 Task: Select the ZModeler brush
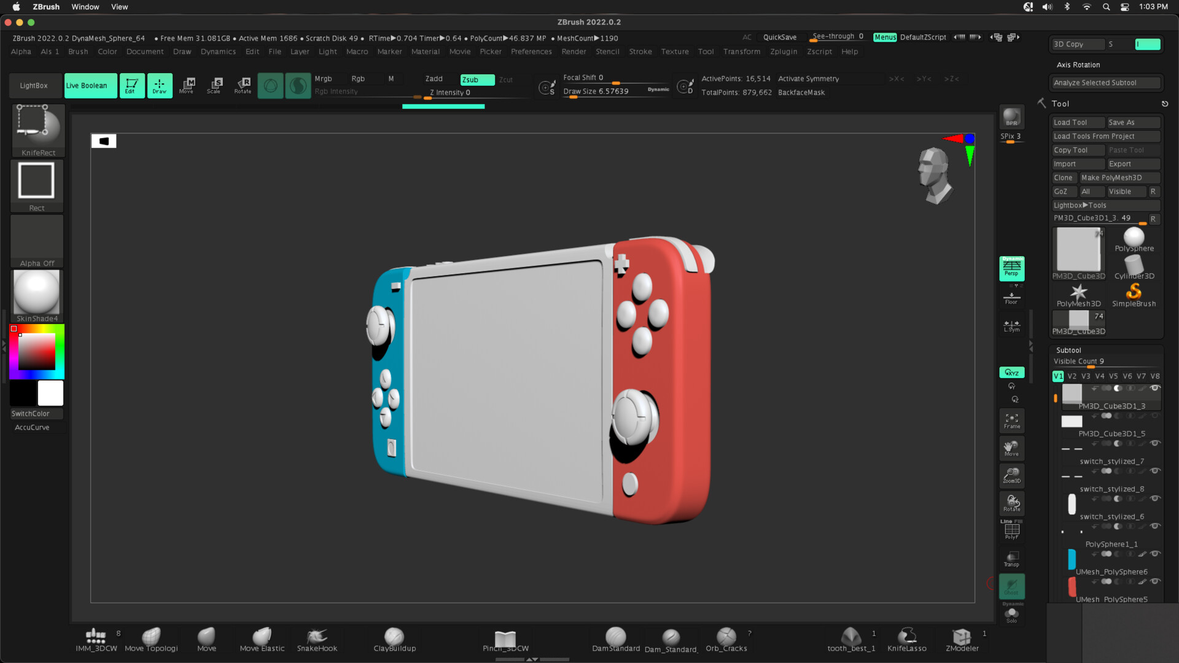click(x=962, y=639)
